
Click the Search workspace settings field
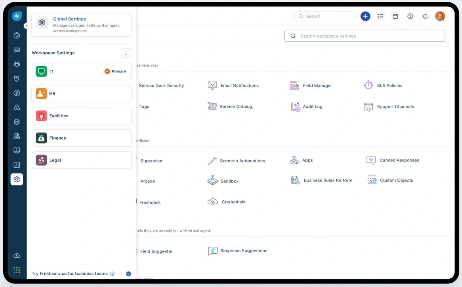pyautogui.click(x=365, y=36)
